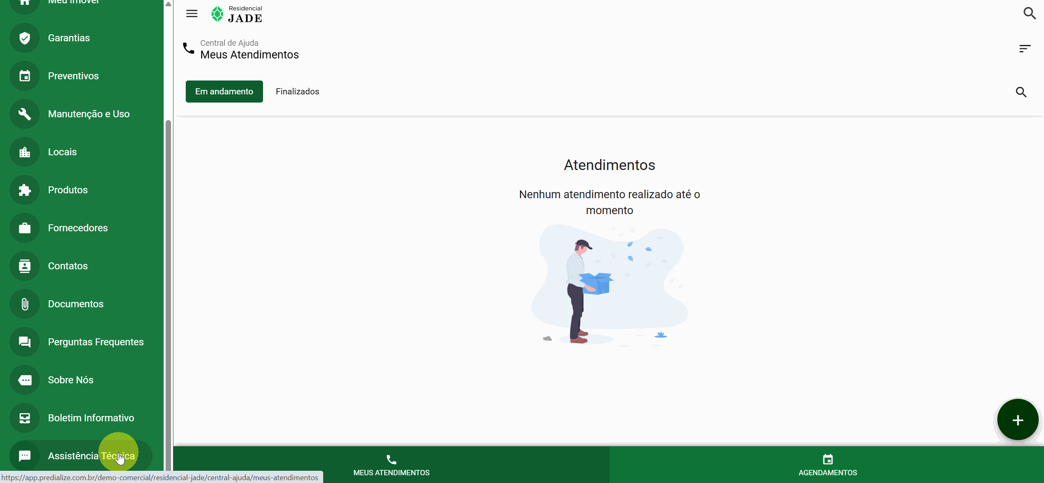Select the Manutenção e Uso wrench icon
The image size is (1044, 483).
(25, 114)
